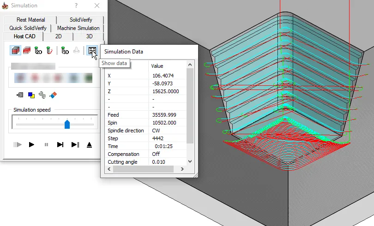Switch to the Rest Material tab
Viewport: 374px width, 226px height.
[30, 20]
